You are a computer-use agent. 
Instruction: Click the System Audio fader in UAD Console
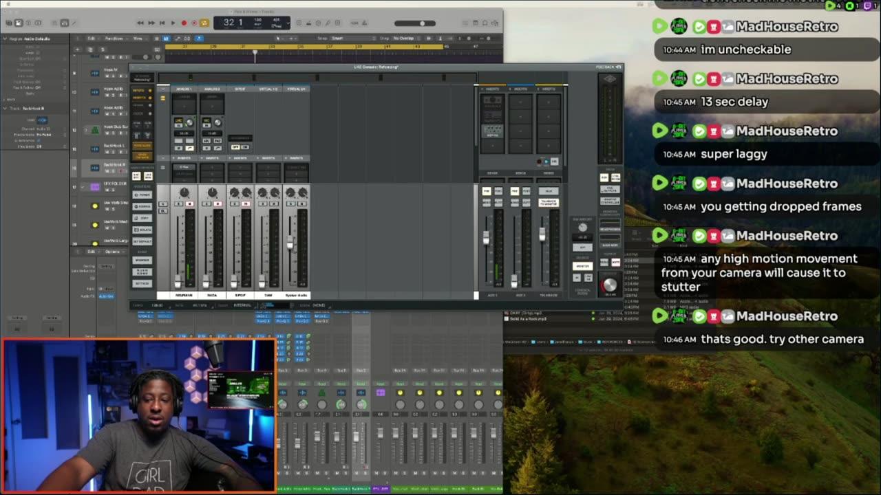click(290, 242)
